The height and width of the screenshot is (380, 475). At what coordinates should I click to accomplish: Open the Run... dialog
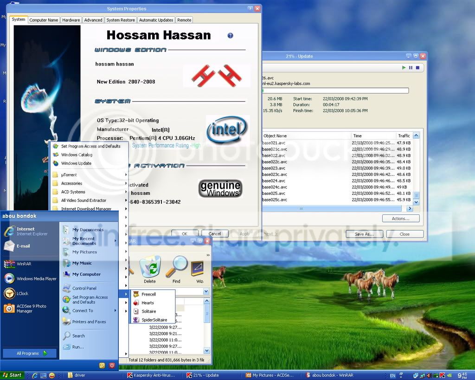78,347
